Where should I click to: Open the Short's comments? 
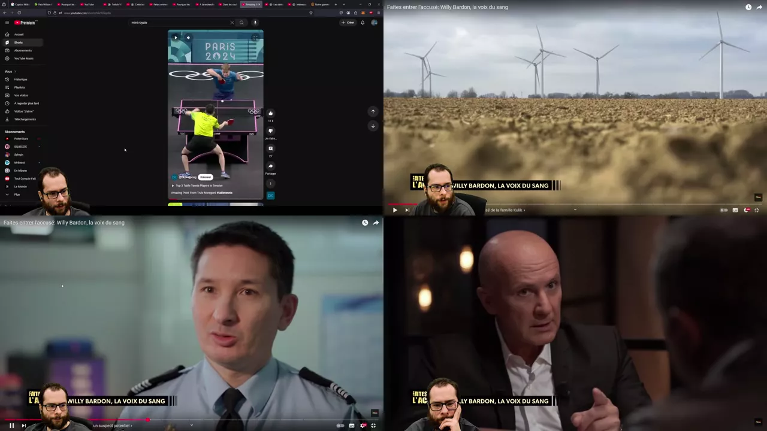(x=271, y=148)
